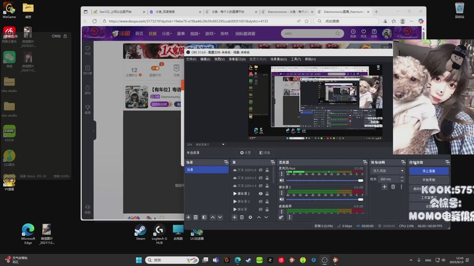Decrease the transition duration 300 ms
The image size is (474, 266).
[402, 181]
